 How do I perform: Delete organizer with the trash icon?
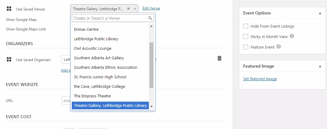point(219,58)
